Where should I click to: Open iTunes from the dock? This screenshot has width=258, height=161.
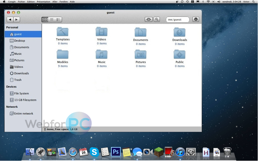tap(180, 152)
